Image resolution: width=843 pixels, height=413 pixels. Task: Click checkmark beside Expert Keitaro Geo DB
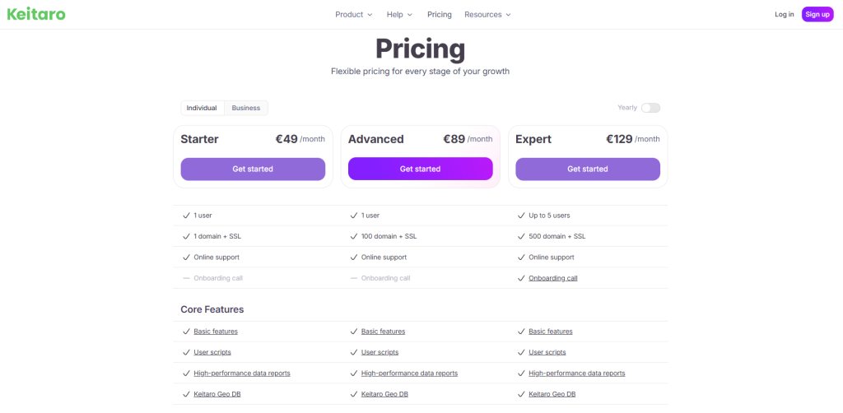pos(521,394)
